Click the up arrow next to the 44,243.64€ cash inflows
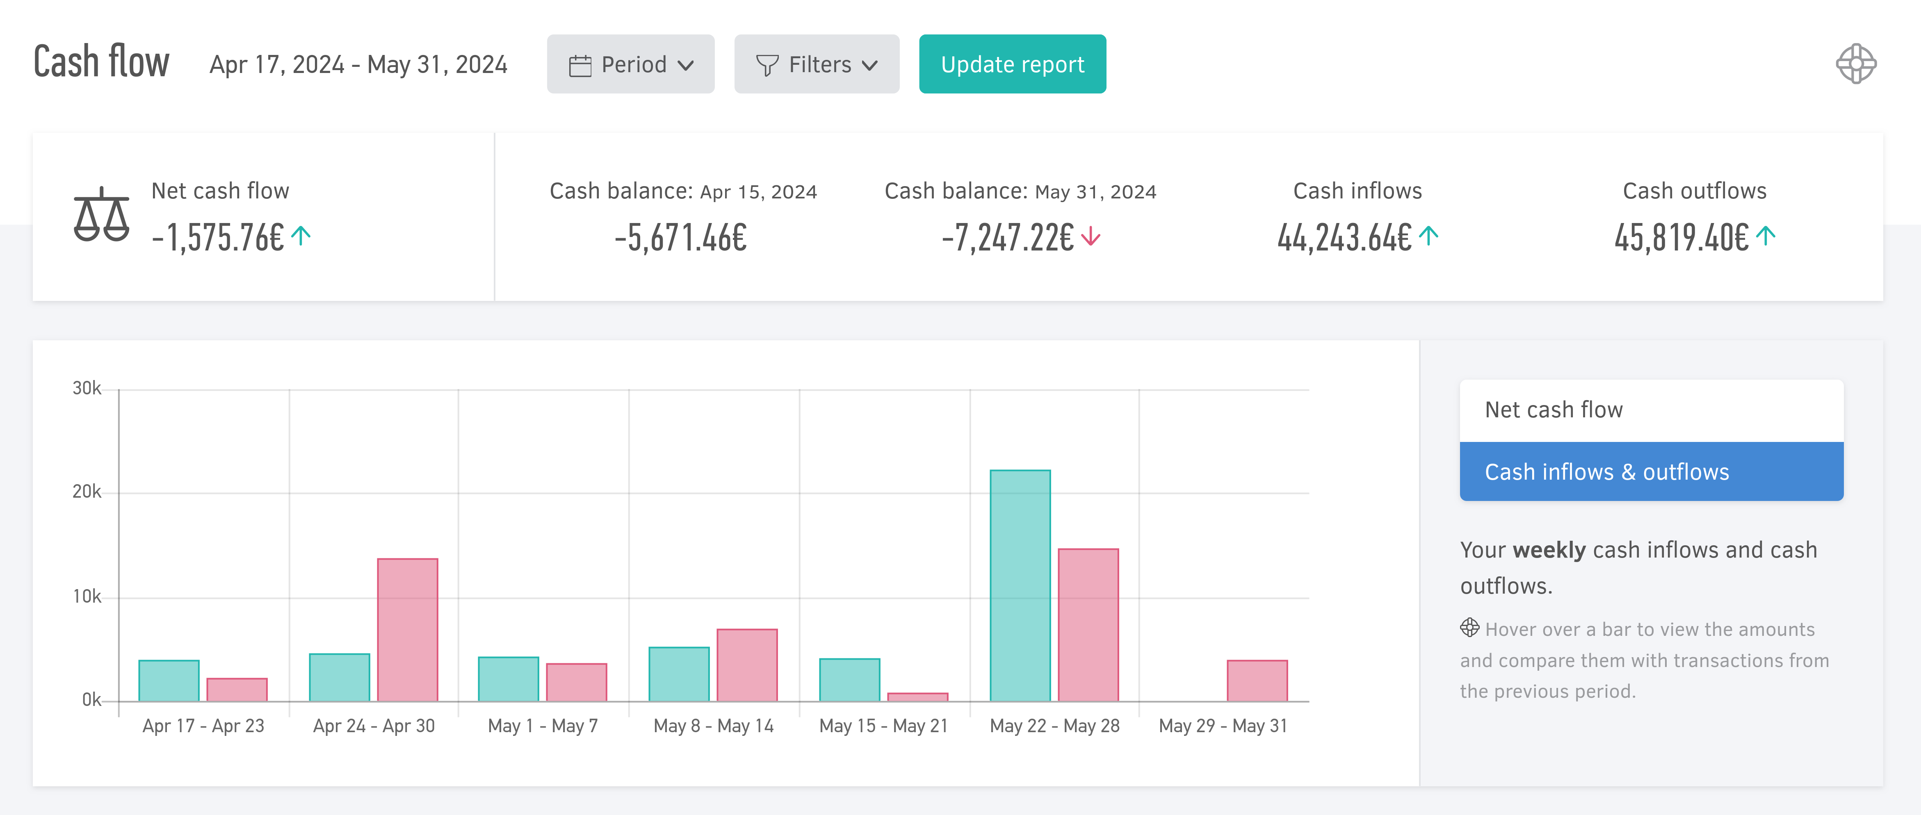Viewport: 1921px width, 815px height. coord(1428,236)
